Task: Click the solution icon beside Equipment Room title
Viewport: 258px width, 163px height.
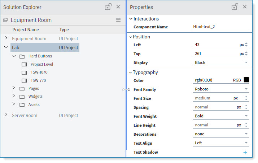Action: pyautogui.click(x=5, y=20)
